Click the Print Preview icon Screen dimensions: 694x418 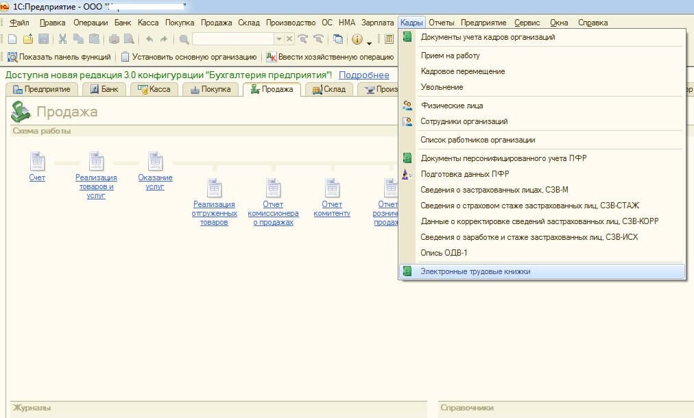129,39
